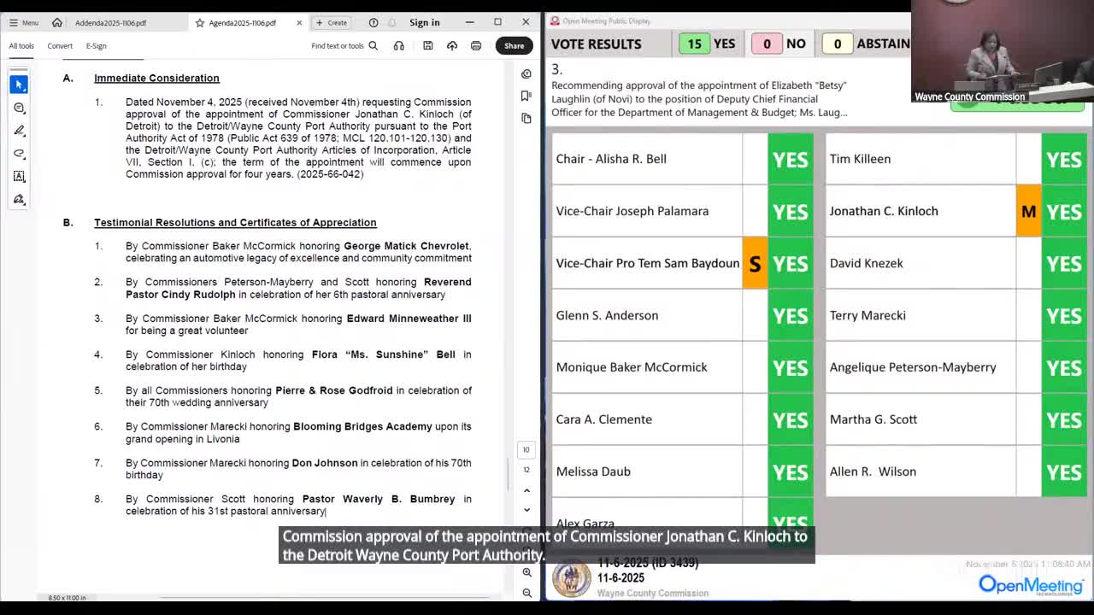This screenshot has width=1094, height=615.
Task: Save the PDF with the floppy icon
Action: 428,45
